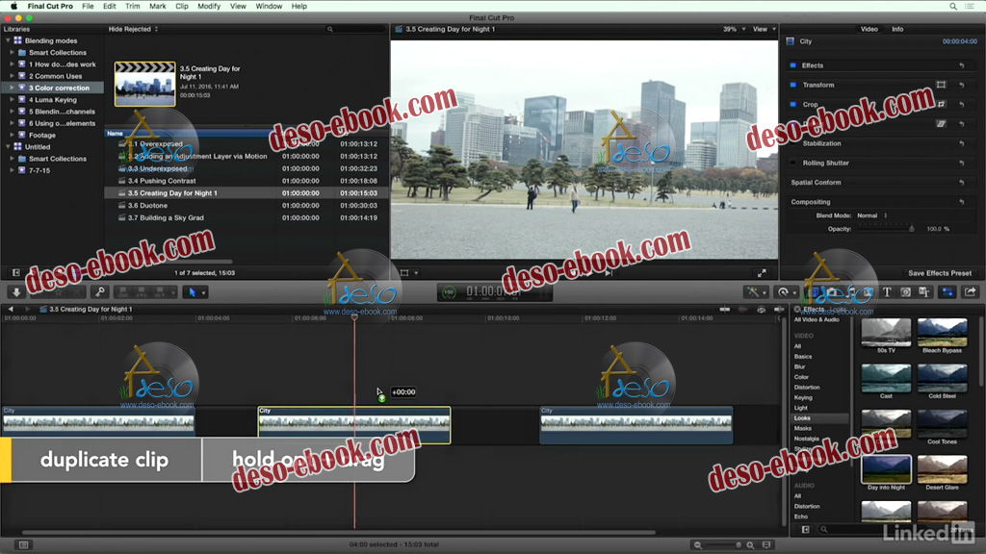Open the Hide Rejected filter dropdown

[133, 29]
